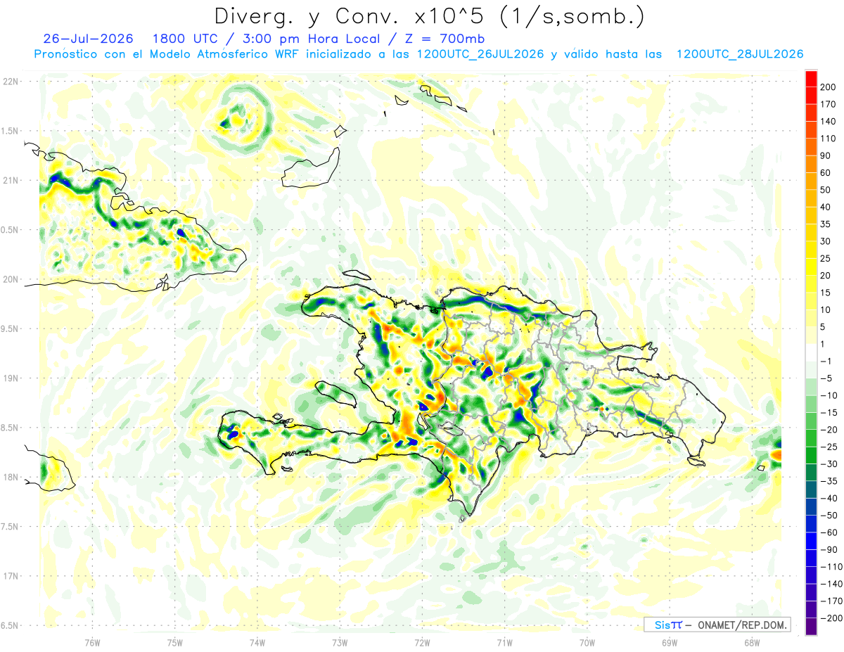Click the '21N' latitude label
Screen dimensions: 844x652
[11, 180]
